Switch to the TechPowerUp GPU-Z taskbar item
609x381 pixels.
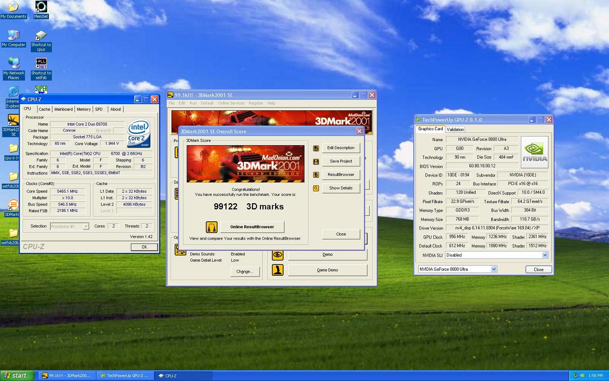click(x=125, y=376)
